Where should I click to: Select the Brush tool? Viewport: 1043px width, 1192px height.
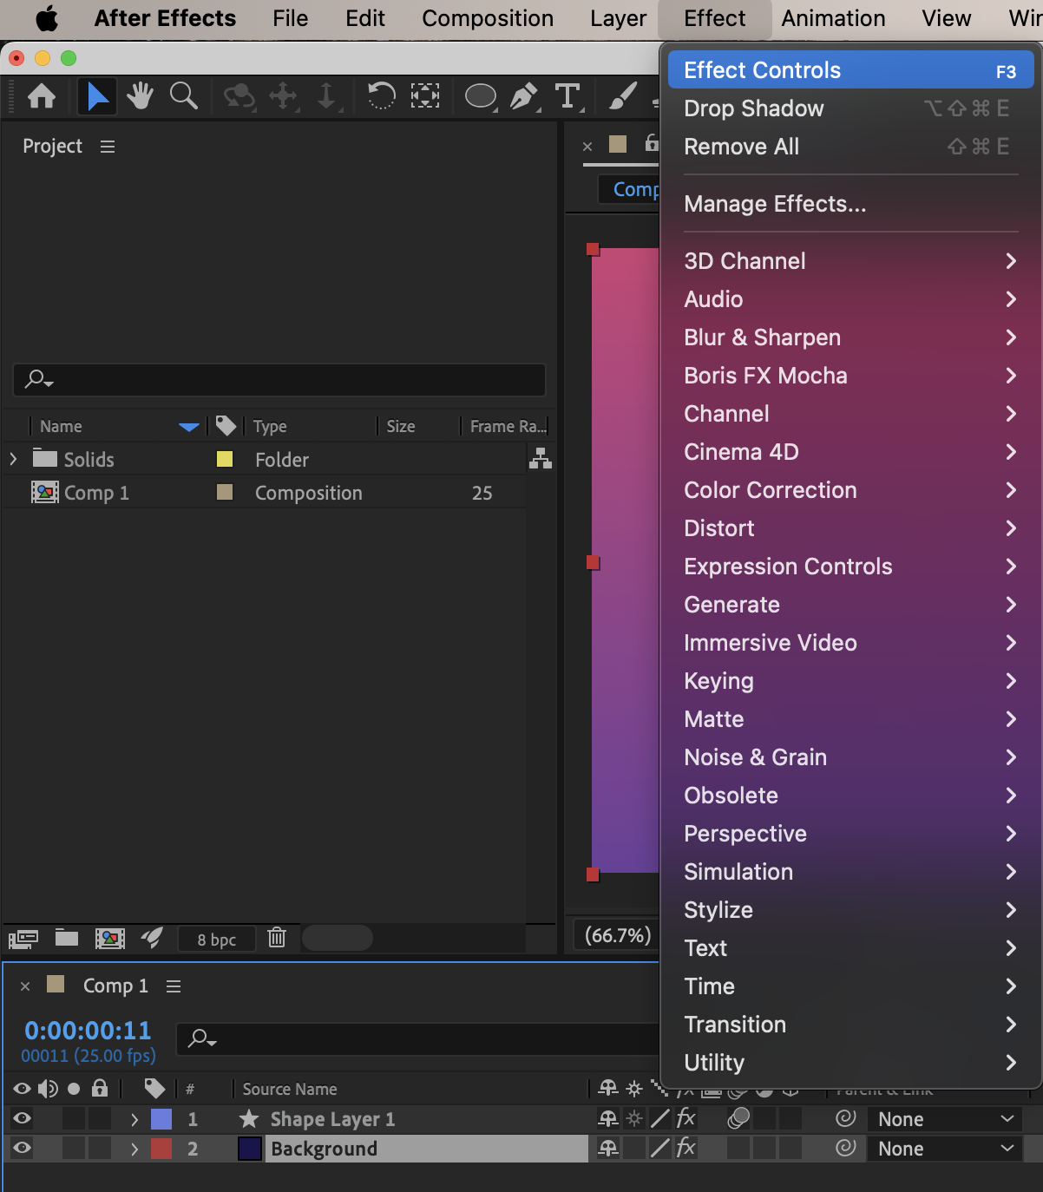(x=622, y=96)
